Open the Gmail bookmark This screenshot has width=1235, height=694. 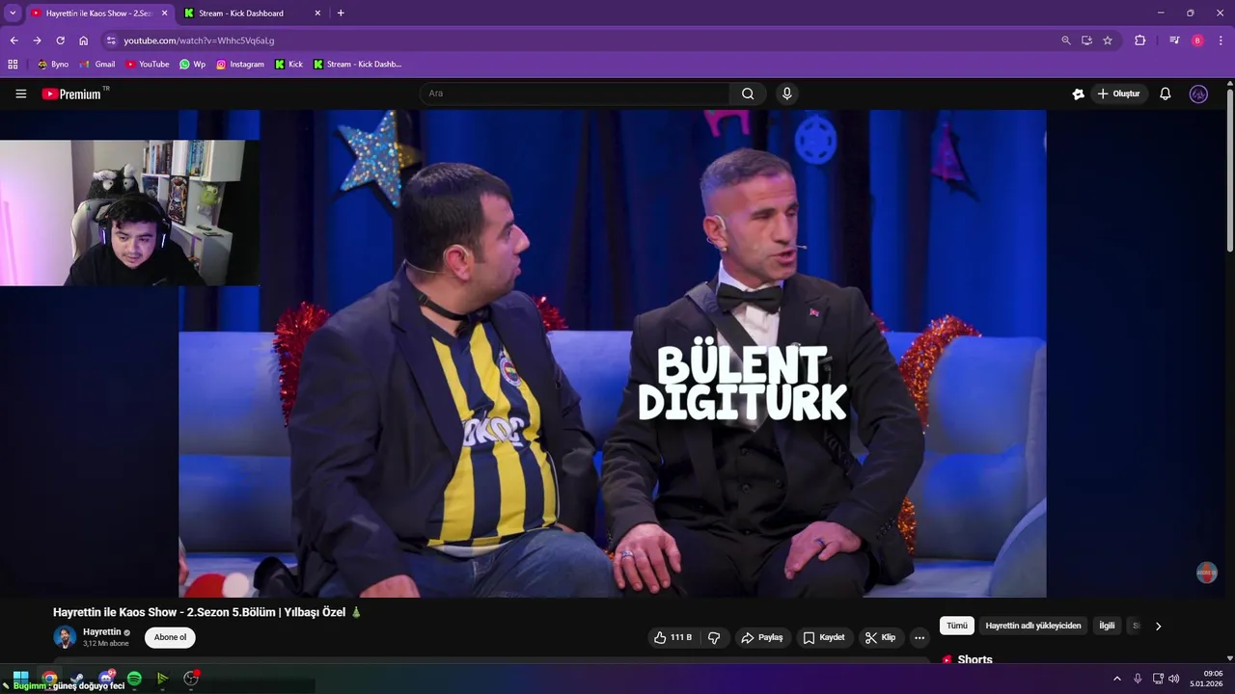(97, 65)
